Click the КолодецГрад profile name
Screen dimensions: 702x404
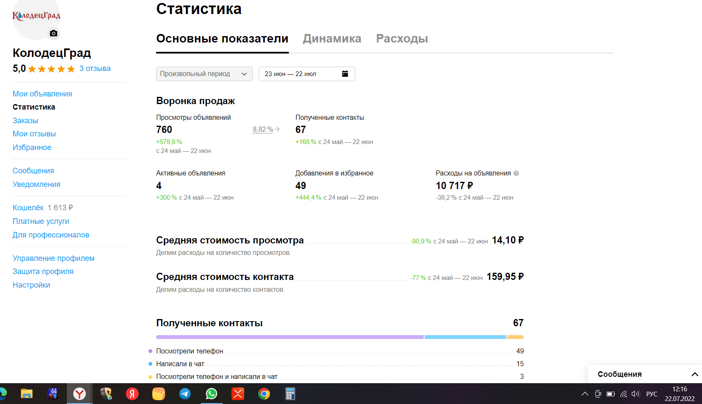[52, 53]
